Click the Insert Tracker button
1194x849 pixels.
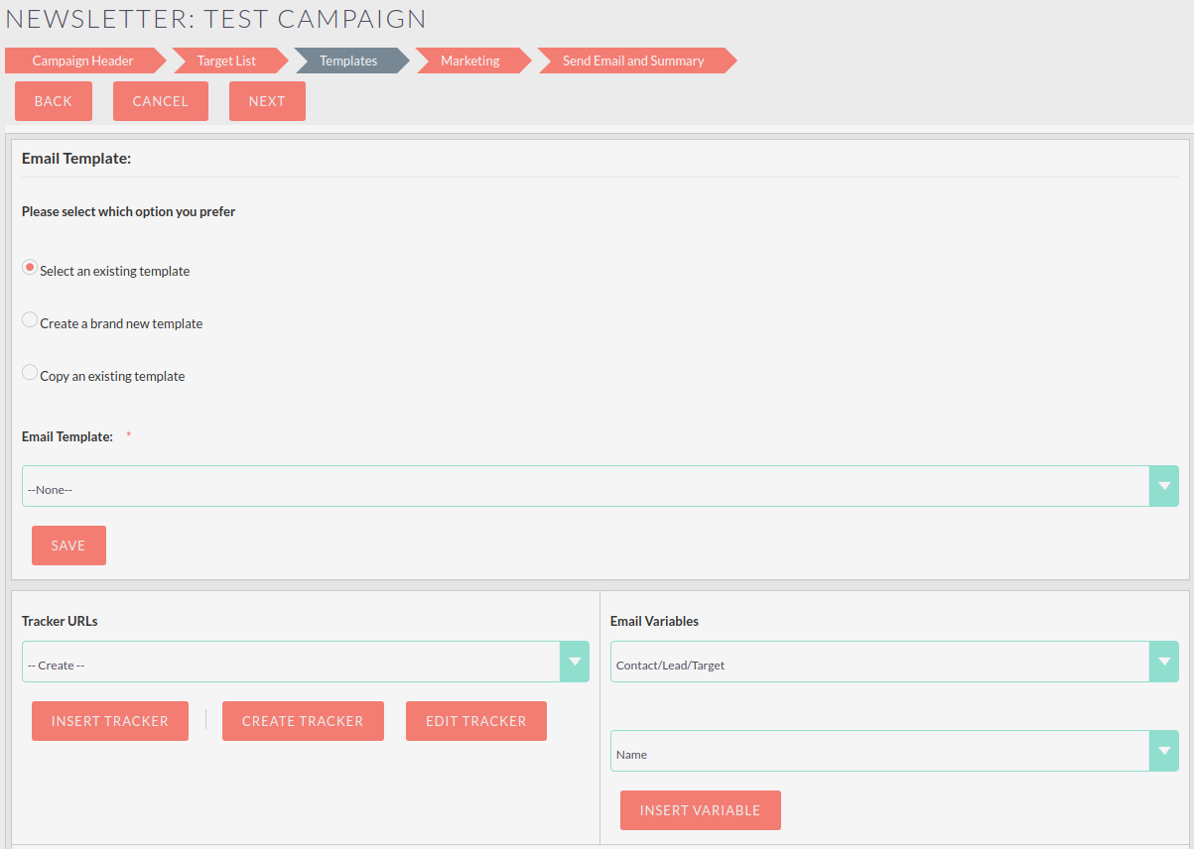tap(110, 721)
